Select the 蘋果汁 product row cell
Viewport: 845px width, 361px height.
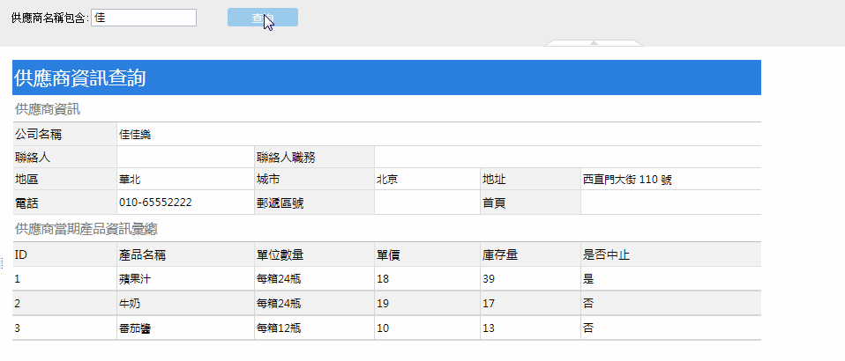(x=136, y=278)
